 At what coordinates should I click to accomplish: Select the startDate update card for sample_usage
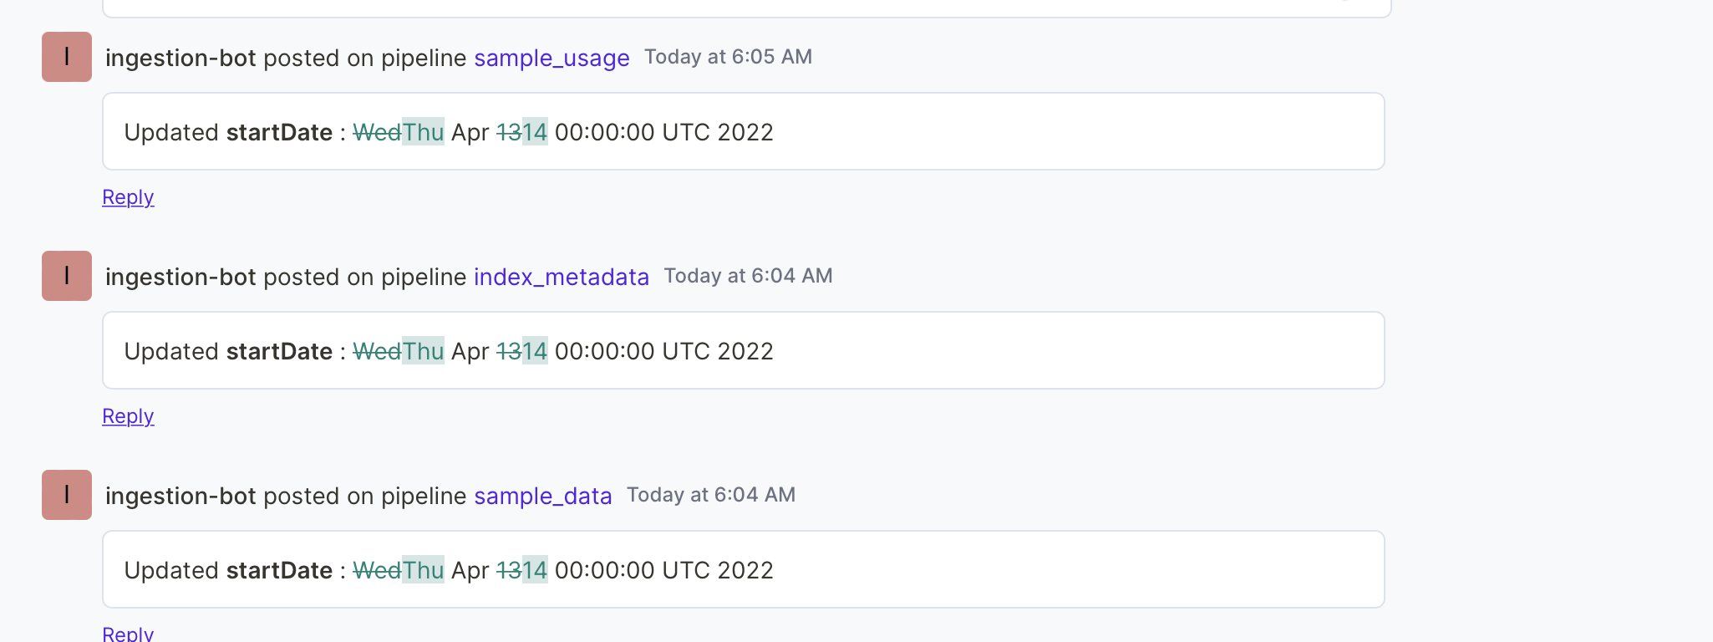743,131
